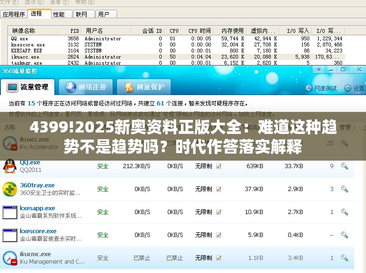Sort Task Manager by 映像名称 column
Viewport: 366px width, 273px height.
tap(33, 31)
